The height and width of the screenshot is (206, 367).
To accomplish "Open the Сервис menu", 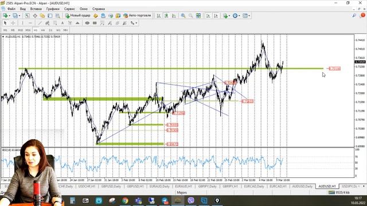I will click(69, 9).
